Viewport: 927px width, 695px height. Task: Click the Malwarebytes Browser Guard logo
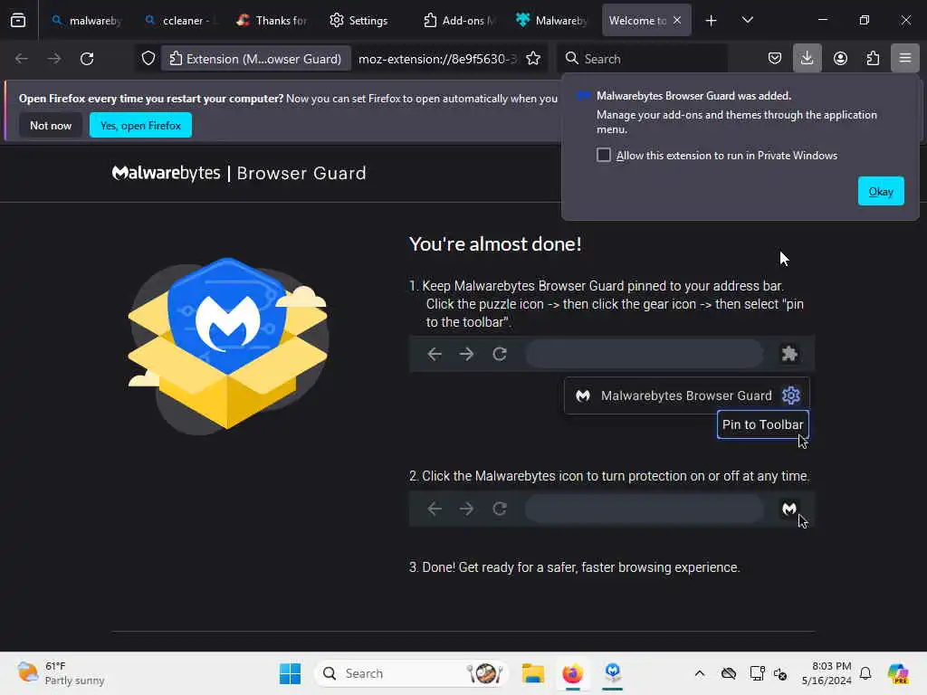coord(239,173)
